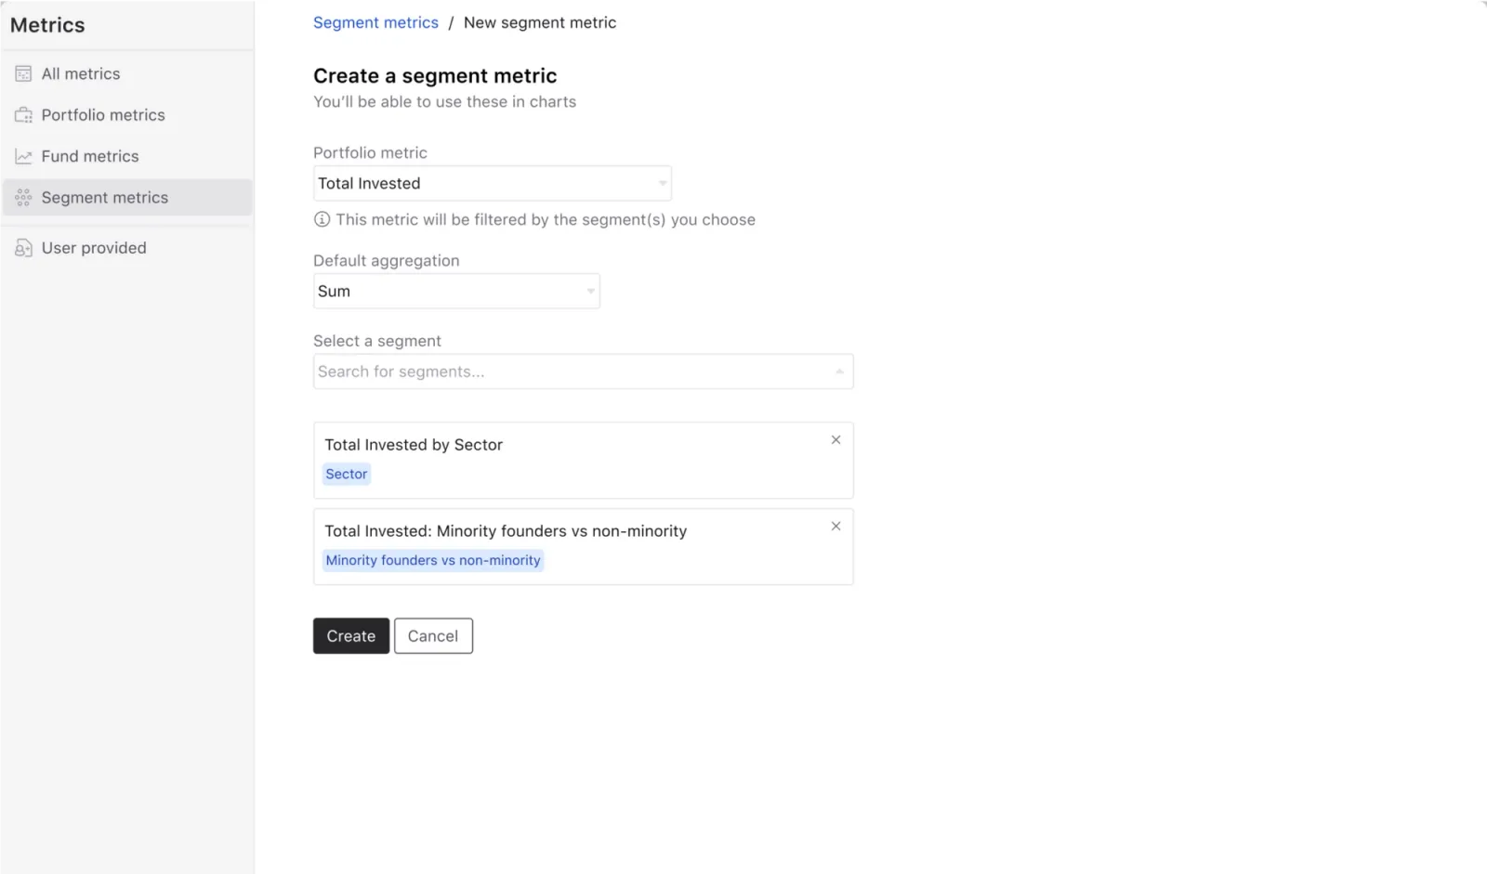1487x874 pixels.
Task: Click the All metrics sidebar icon
Action: pyautogui.click(x=23, y=73)
